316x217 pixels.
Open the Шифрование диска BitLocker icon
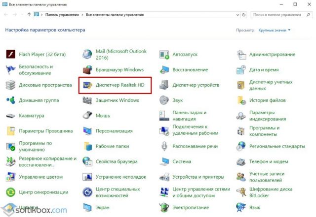pos(241,192)
